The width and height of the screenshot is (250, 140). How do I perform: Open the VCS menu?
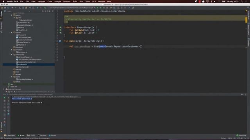[94, 2]
